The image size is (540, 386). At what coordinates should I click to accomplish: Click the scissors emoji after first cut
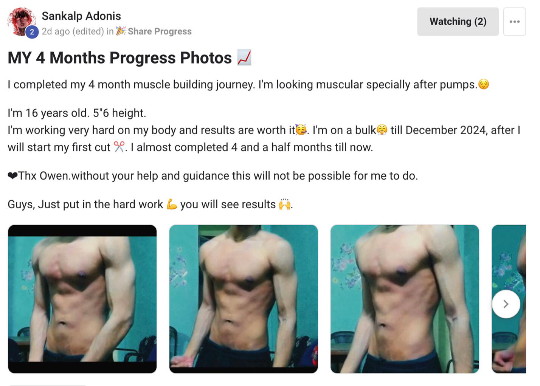click(x=119, y=147)
